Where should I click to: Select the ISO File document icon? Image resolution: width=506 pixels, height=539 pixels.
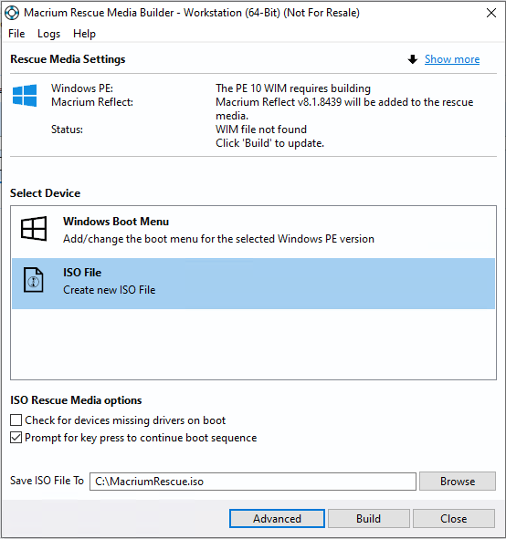point(34,280)
